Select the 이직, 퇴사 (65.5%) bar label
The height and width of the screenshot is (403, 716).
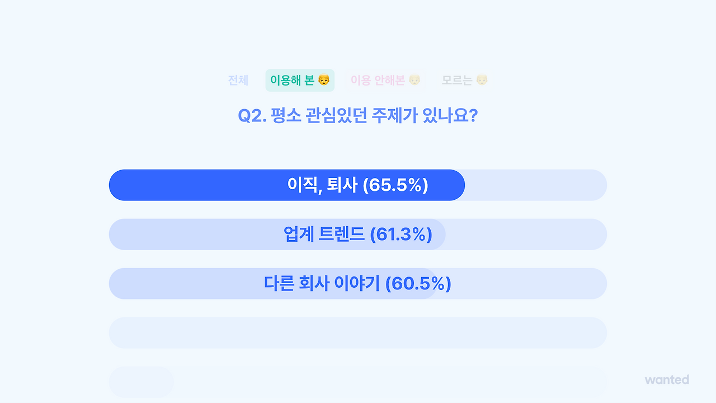[358, 185]
